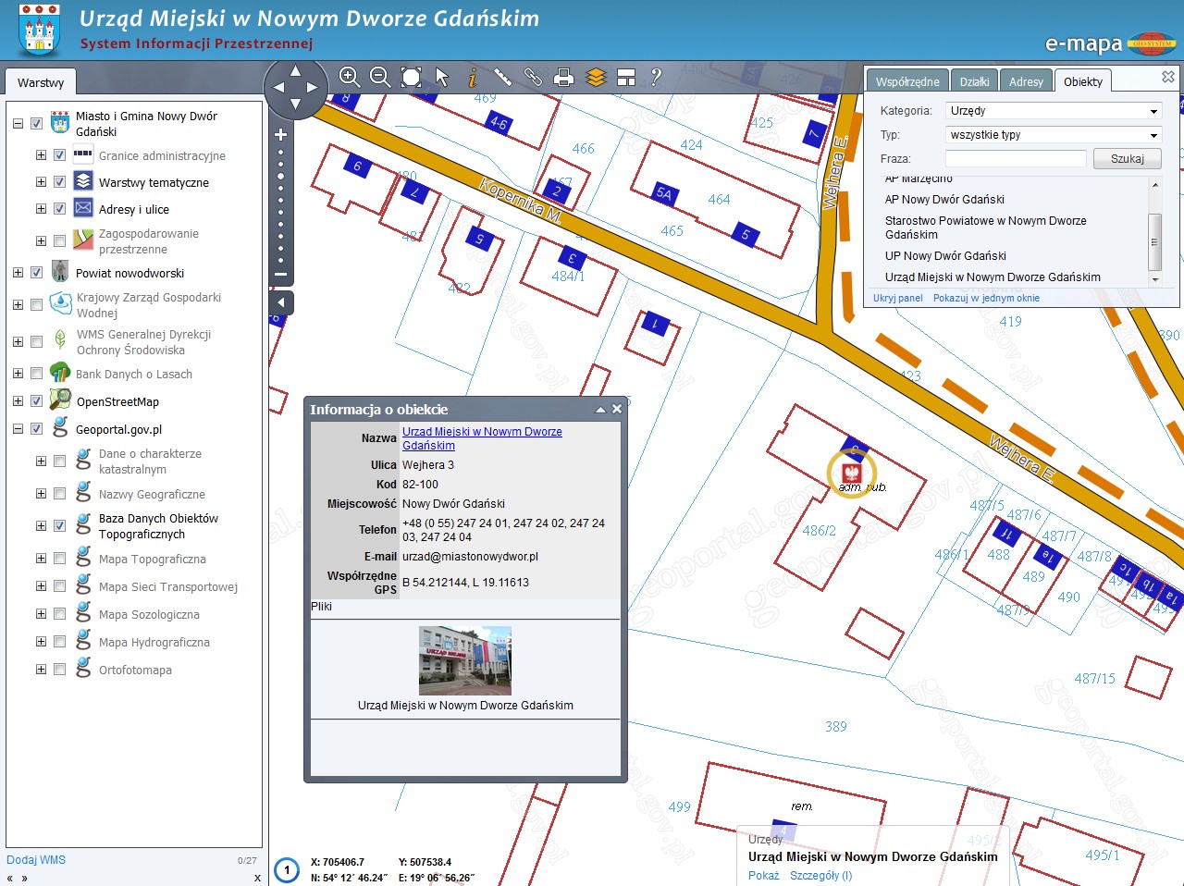
Task: Click the results list scrollbar thumb
Action: pyautogui.click(x=1154, y=241)
